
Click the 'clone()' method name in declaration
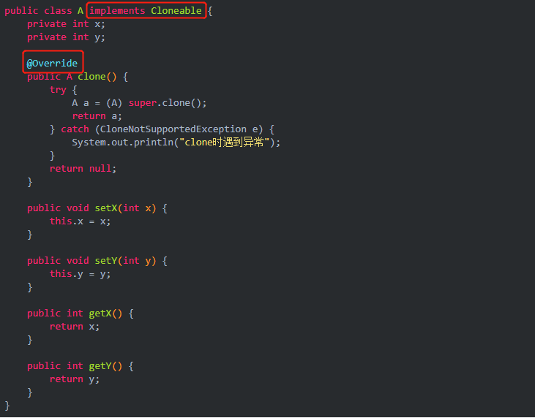click(x=97, y=77)
